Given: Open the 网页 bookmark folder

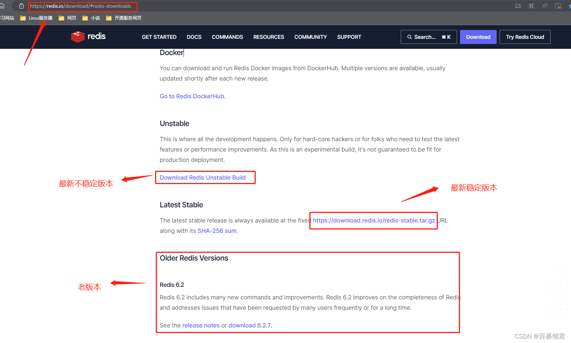Looking at the screenshot, I should 67,18.
